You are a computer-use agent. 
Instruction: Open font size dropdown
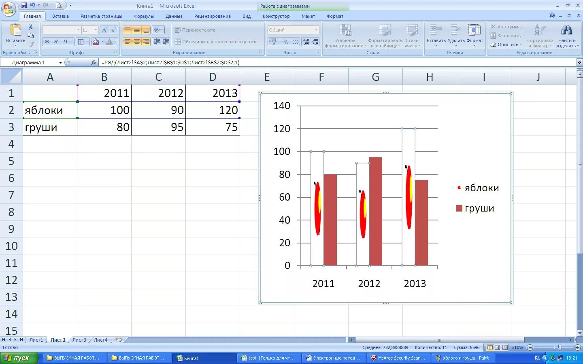click(x=96, y=30)
